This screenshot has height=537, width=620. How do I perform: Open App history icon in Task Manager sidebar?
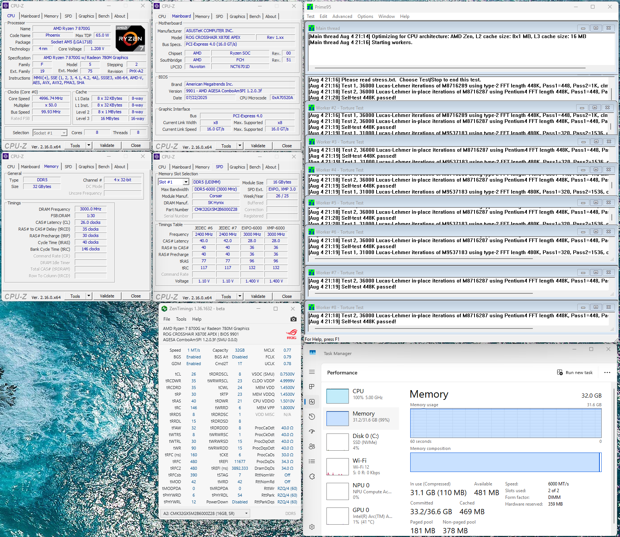[312, 417]
